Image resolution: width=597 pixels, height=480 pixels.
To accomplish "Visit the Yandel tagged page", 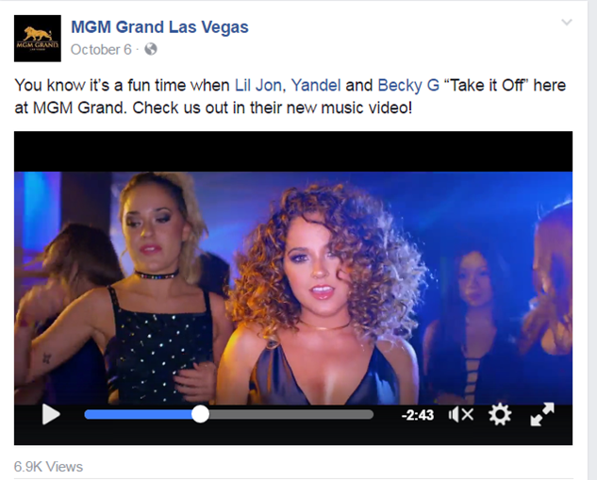I will pyautogui.click(x=316, y=85).
